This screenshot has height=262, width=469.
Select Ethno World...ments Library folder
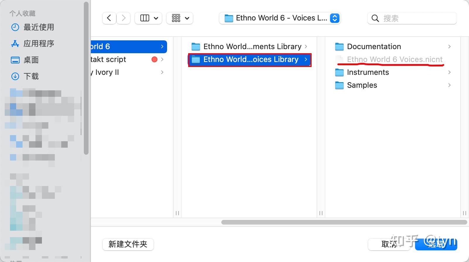[x=249, y=46]
